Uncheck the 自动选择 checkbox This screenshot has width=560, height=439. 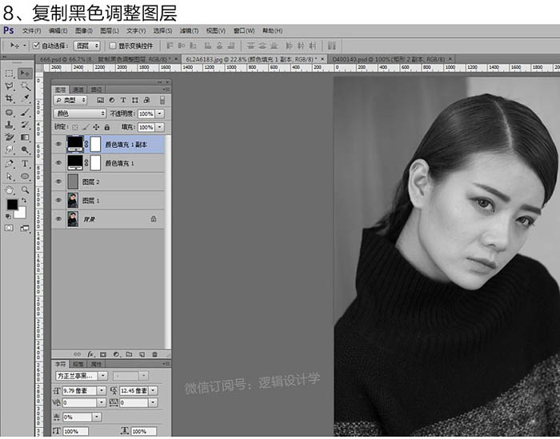click(x=36, y=46)
